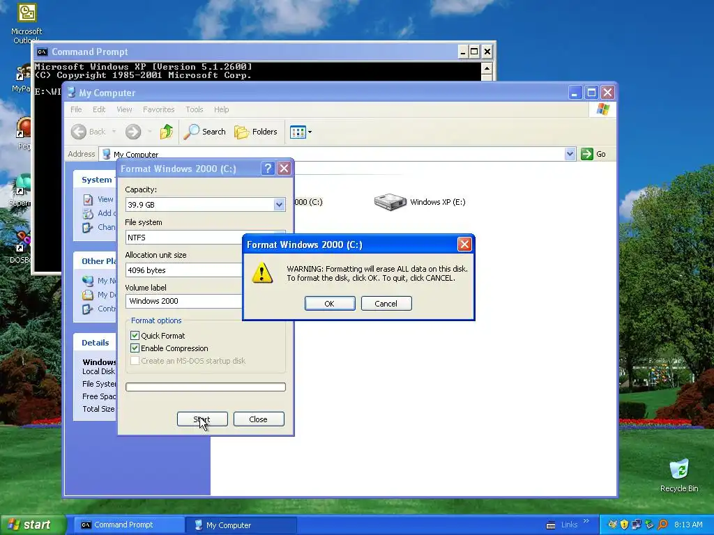The height and width of the screenshot is (535, 714).
Task: Click the Start button in the Format dialog
Action: (x=202, y=419)
